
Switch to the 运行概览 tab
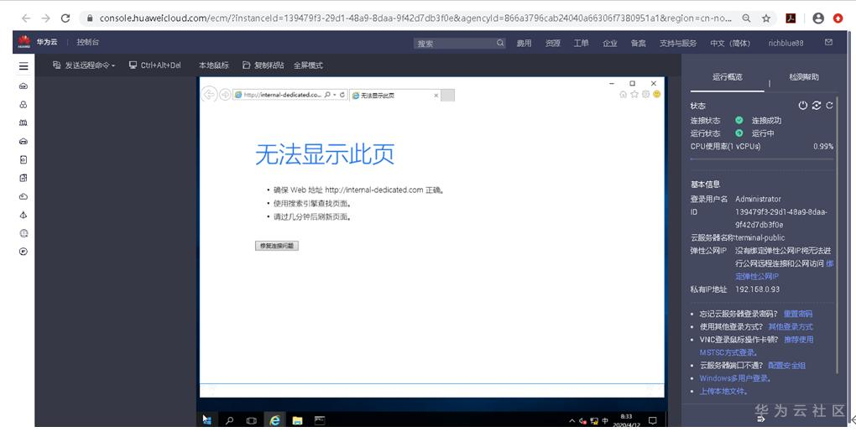tap(727, 77)
